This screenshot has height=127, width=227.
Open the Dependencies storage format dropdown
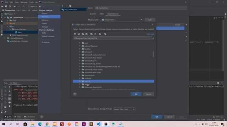[x=124, y=109]
